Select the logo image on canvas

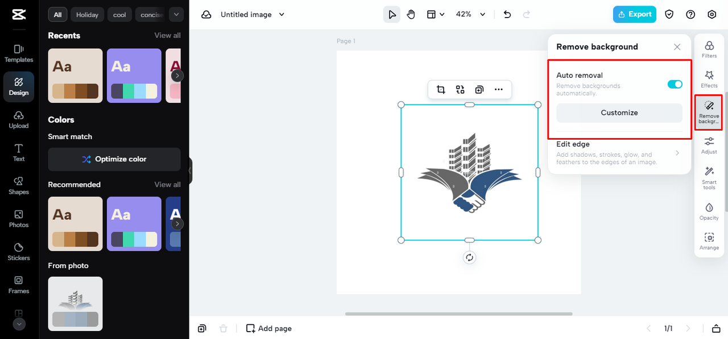pos(469,173)
